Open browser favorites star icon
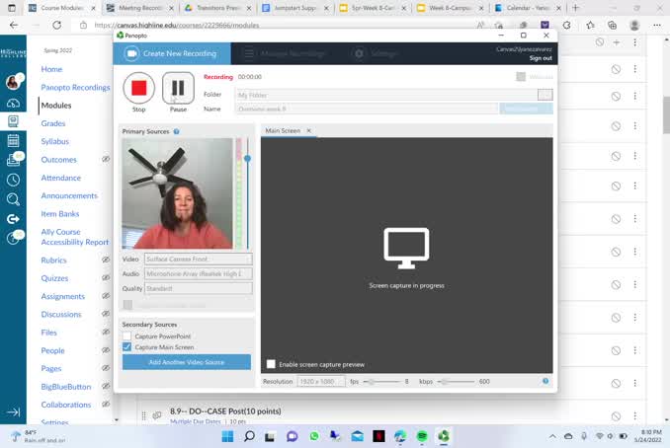Viewport: 670px width, 448px height. click(590, 26)
